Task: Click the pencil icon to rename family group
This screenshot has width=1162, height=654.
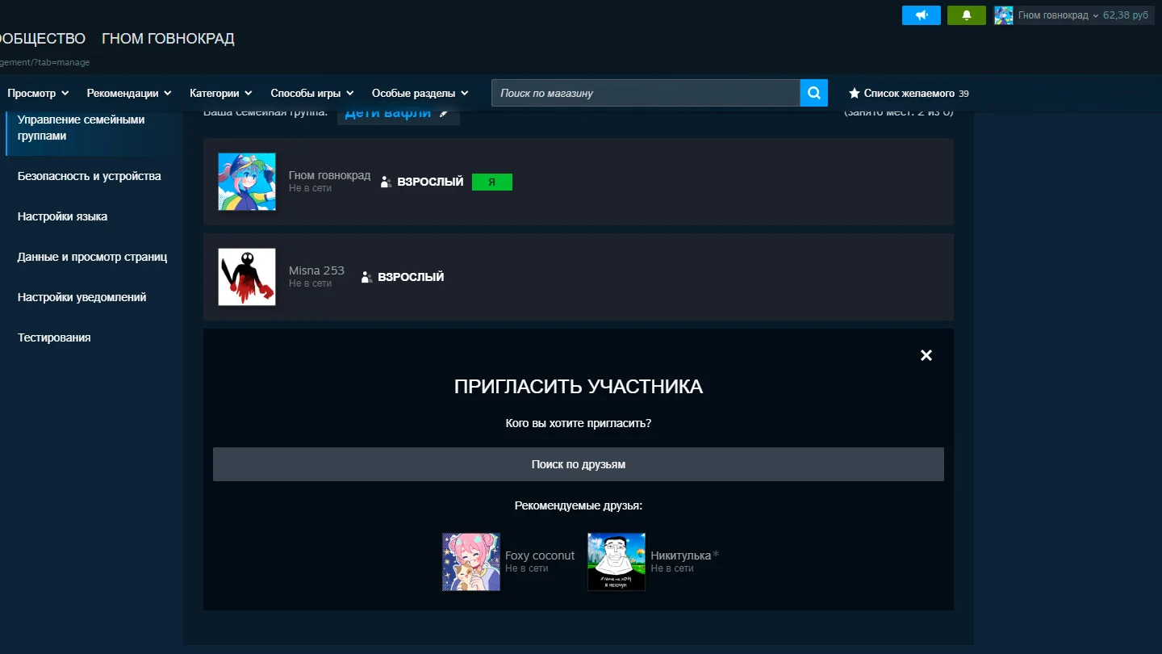Action: pos(444,113)
